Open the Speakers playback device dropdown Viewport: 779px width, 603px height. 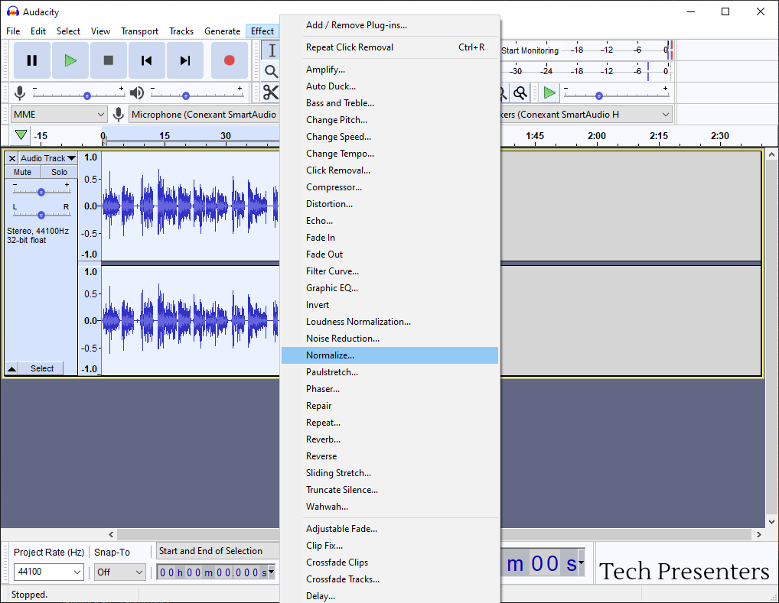(x=586, y=115)
